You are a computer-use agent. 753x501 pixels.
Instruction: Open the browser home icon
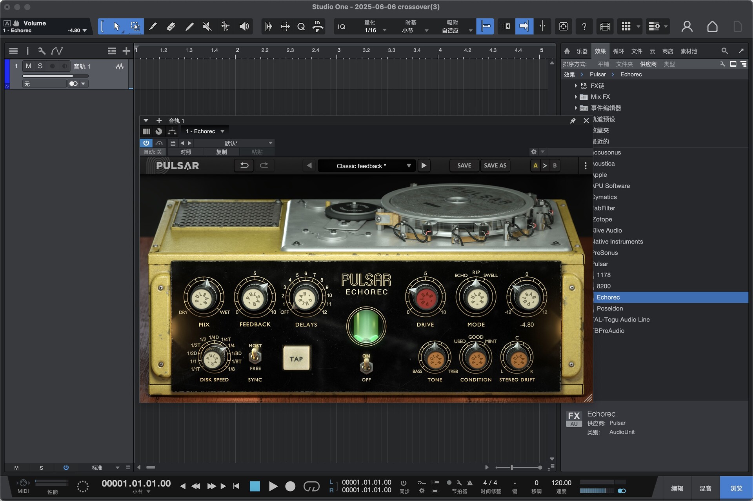(567, 51)
